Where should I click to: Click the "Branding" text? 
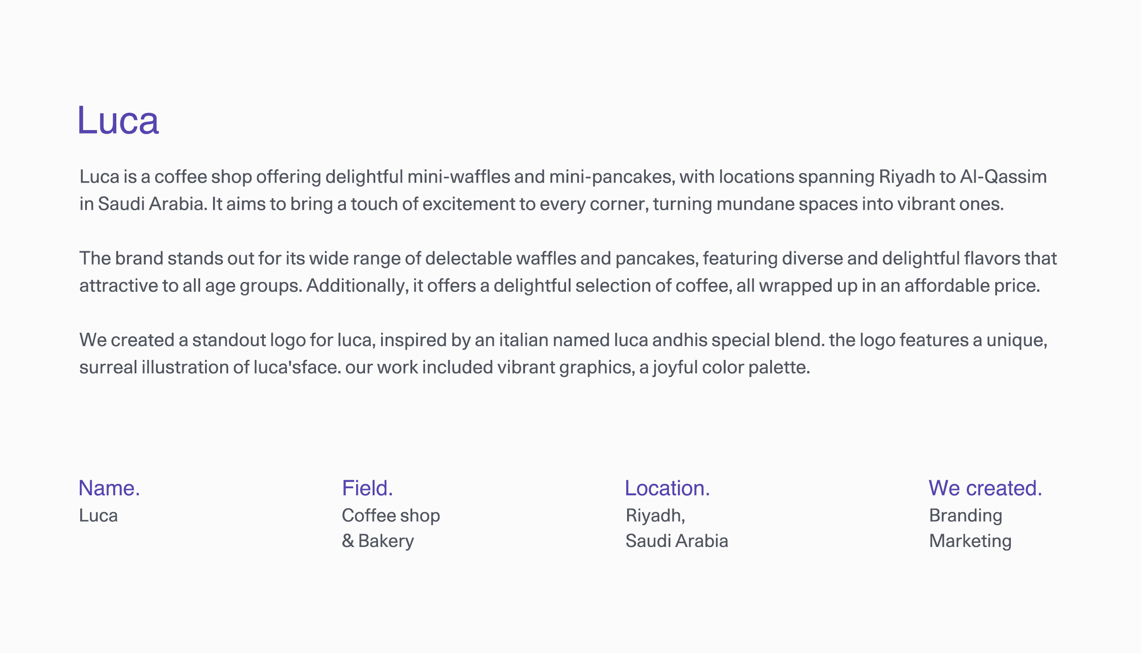[x=965, y=515]
